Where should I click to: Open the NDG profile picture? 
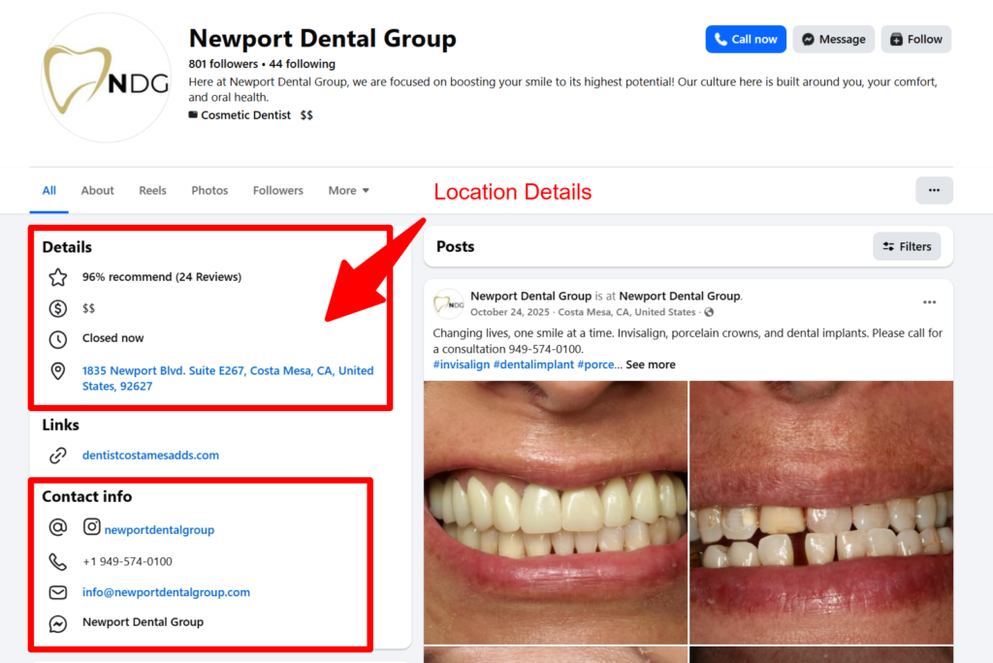[106, 78]
